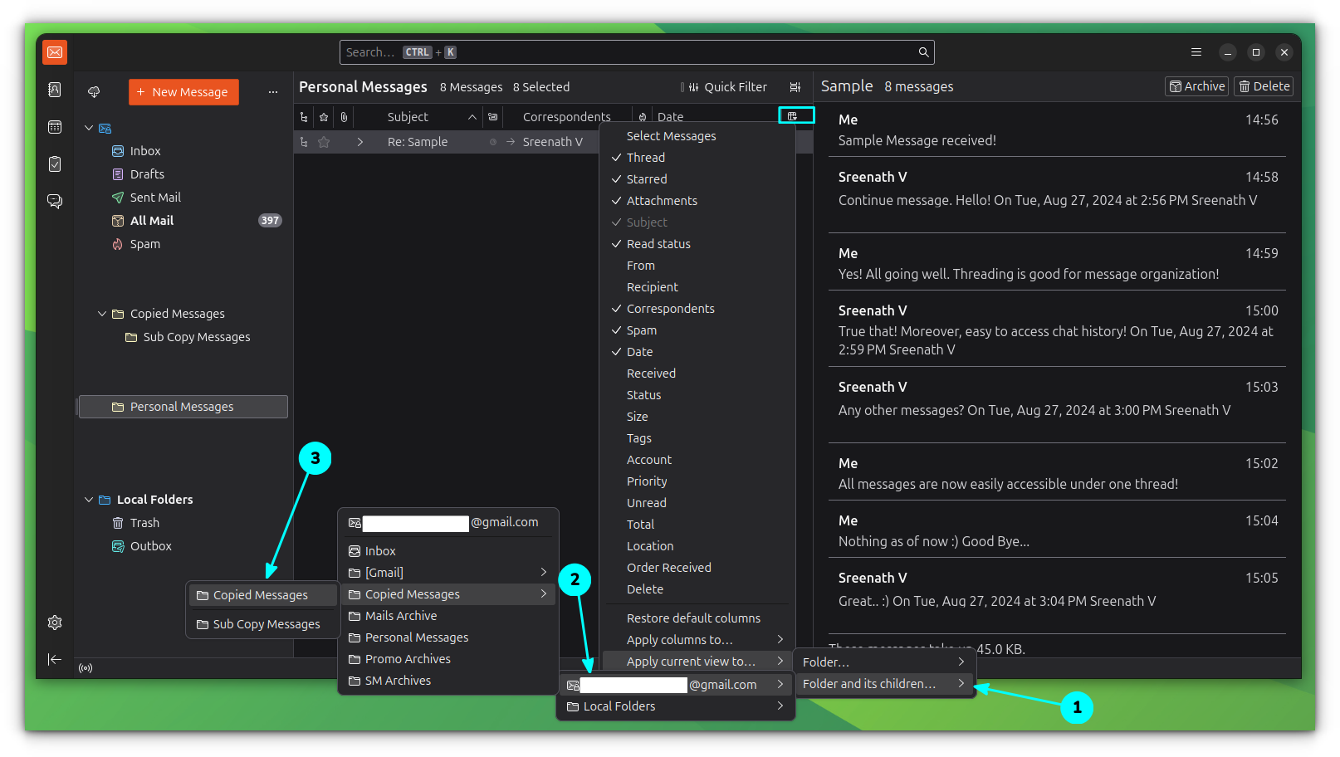Image resolution: width=1340 pixels, height=757 pixels.
Task: Open the Chat space
Action: (x=55, y=201)
